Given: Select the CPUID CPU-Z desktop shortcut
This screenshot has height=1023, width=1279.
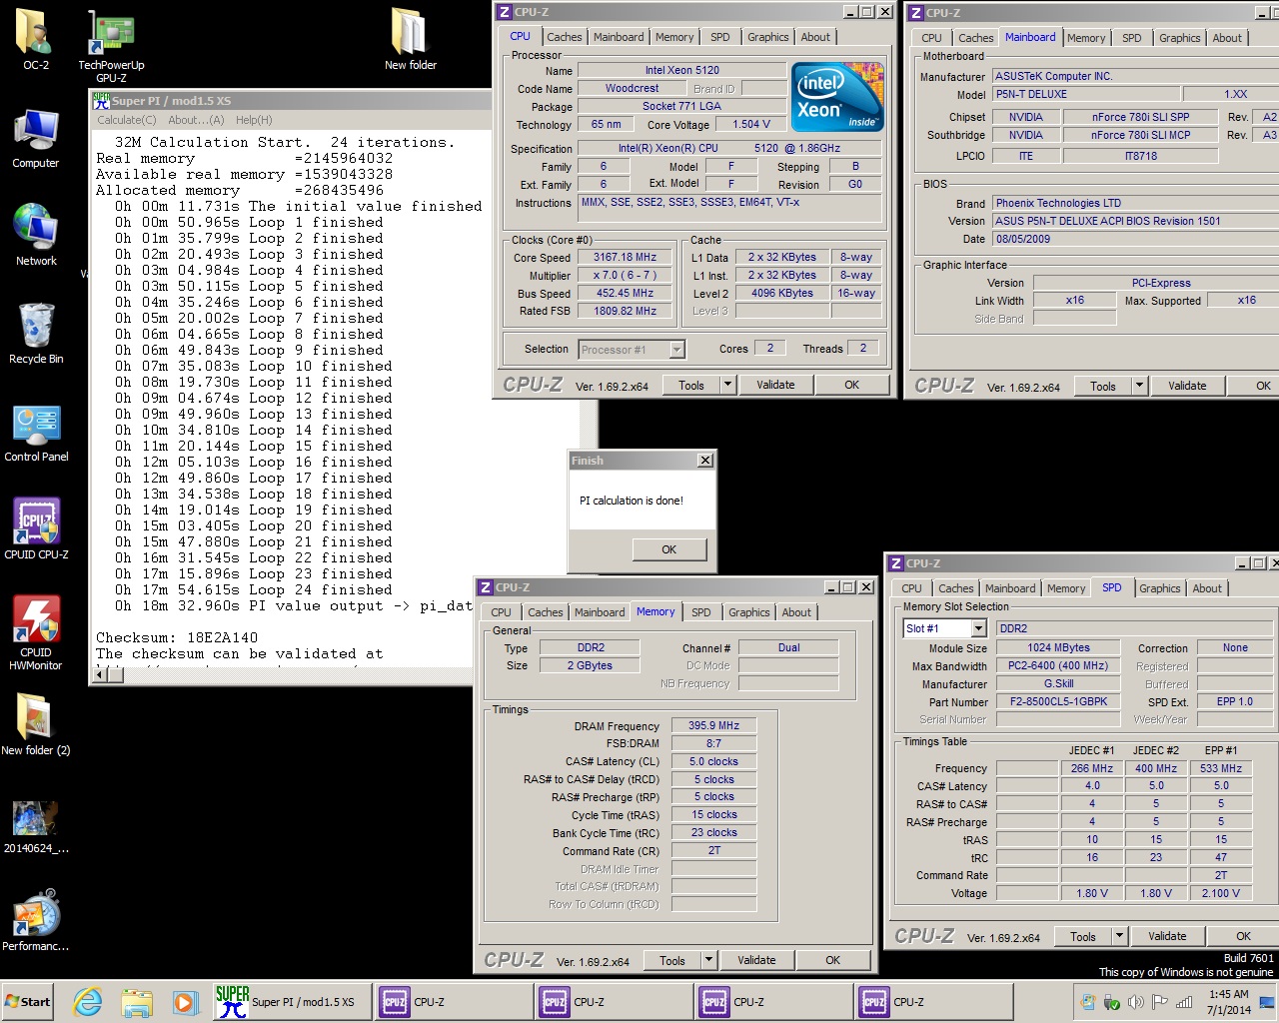Looking at the screenshot, I should [x=35, y=529].
